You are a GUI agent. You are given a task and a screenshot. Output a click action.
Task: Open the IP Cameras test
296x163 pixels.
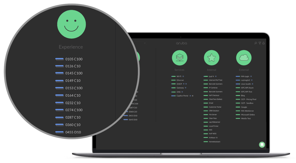pyautogui.click(x=210, y=88)
